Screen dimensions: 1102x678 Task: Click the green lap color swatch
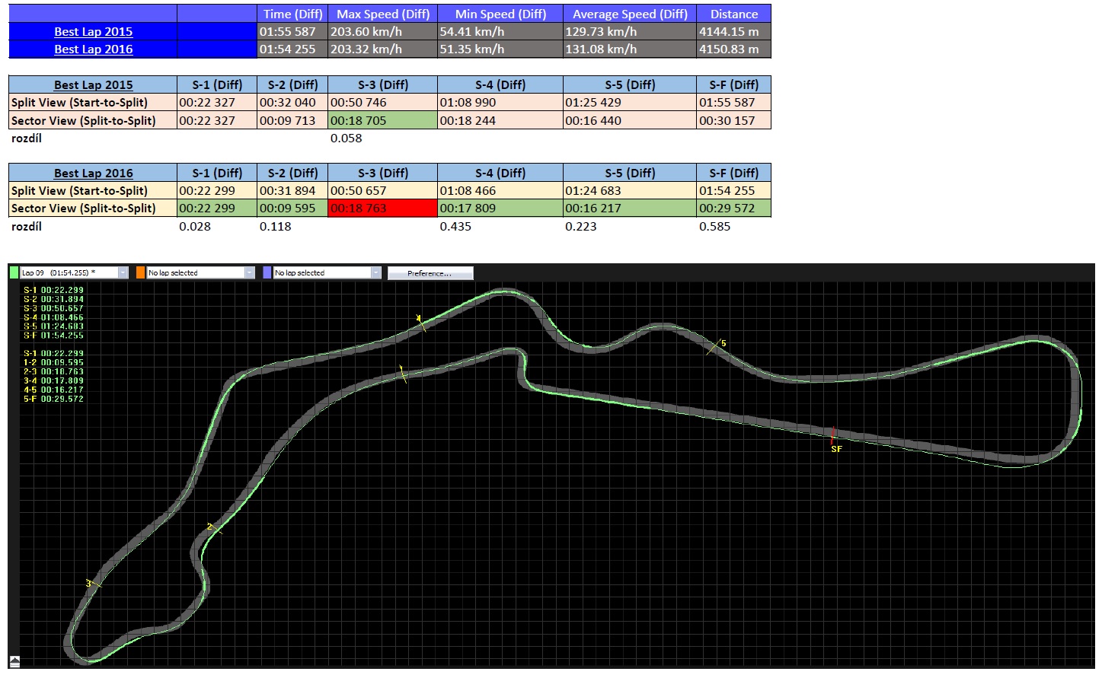coord(14,272)
